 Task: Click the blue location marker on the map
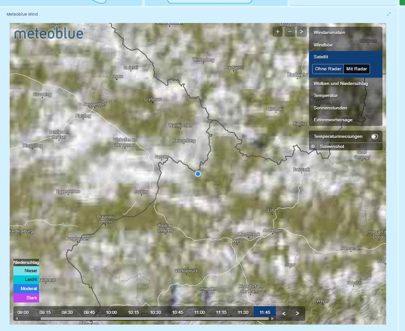(198, 174)
